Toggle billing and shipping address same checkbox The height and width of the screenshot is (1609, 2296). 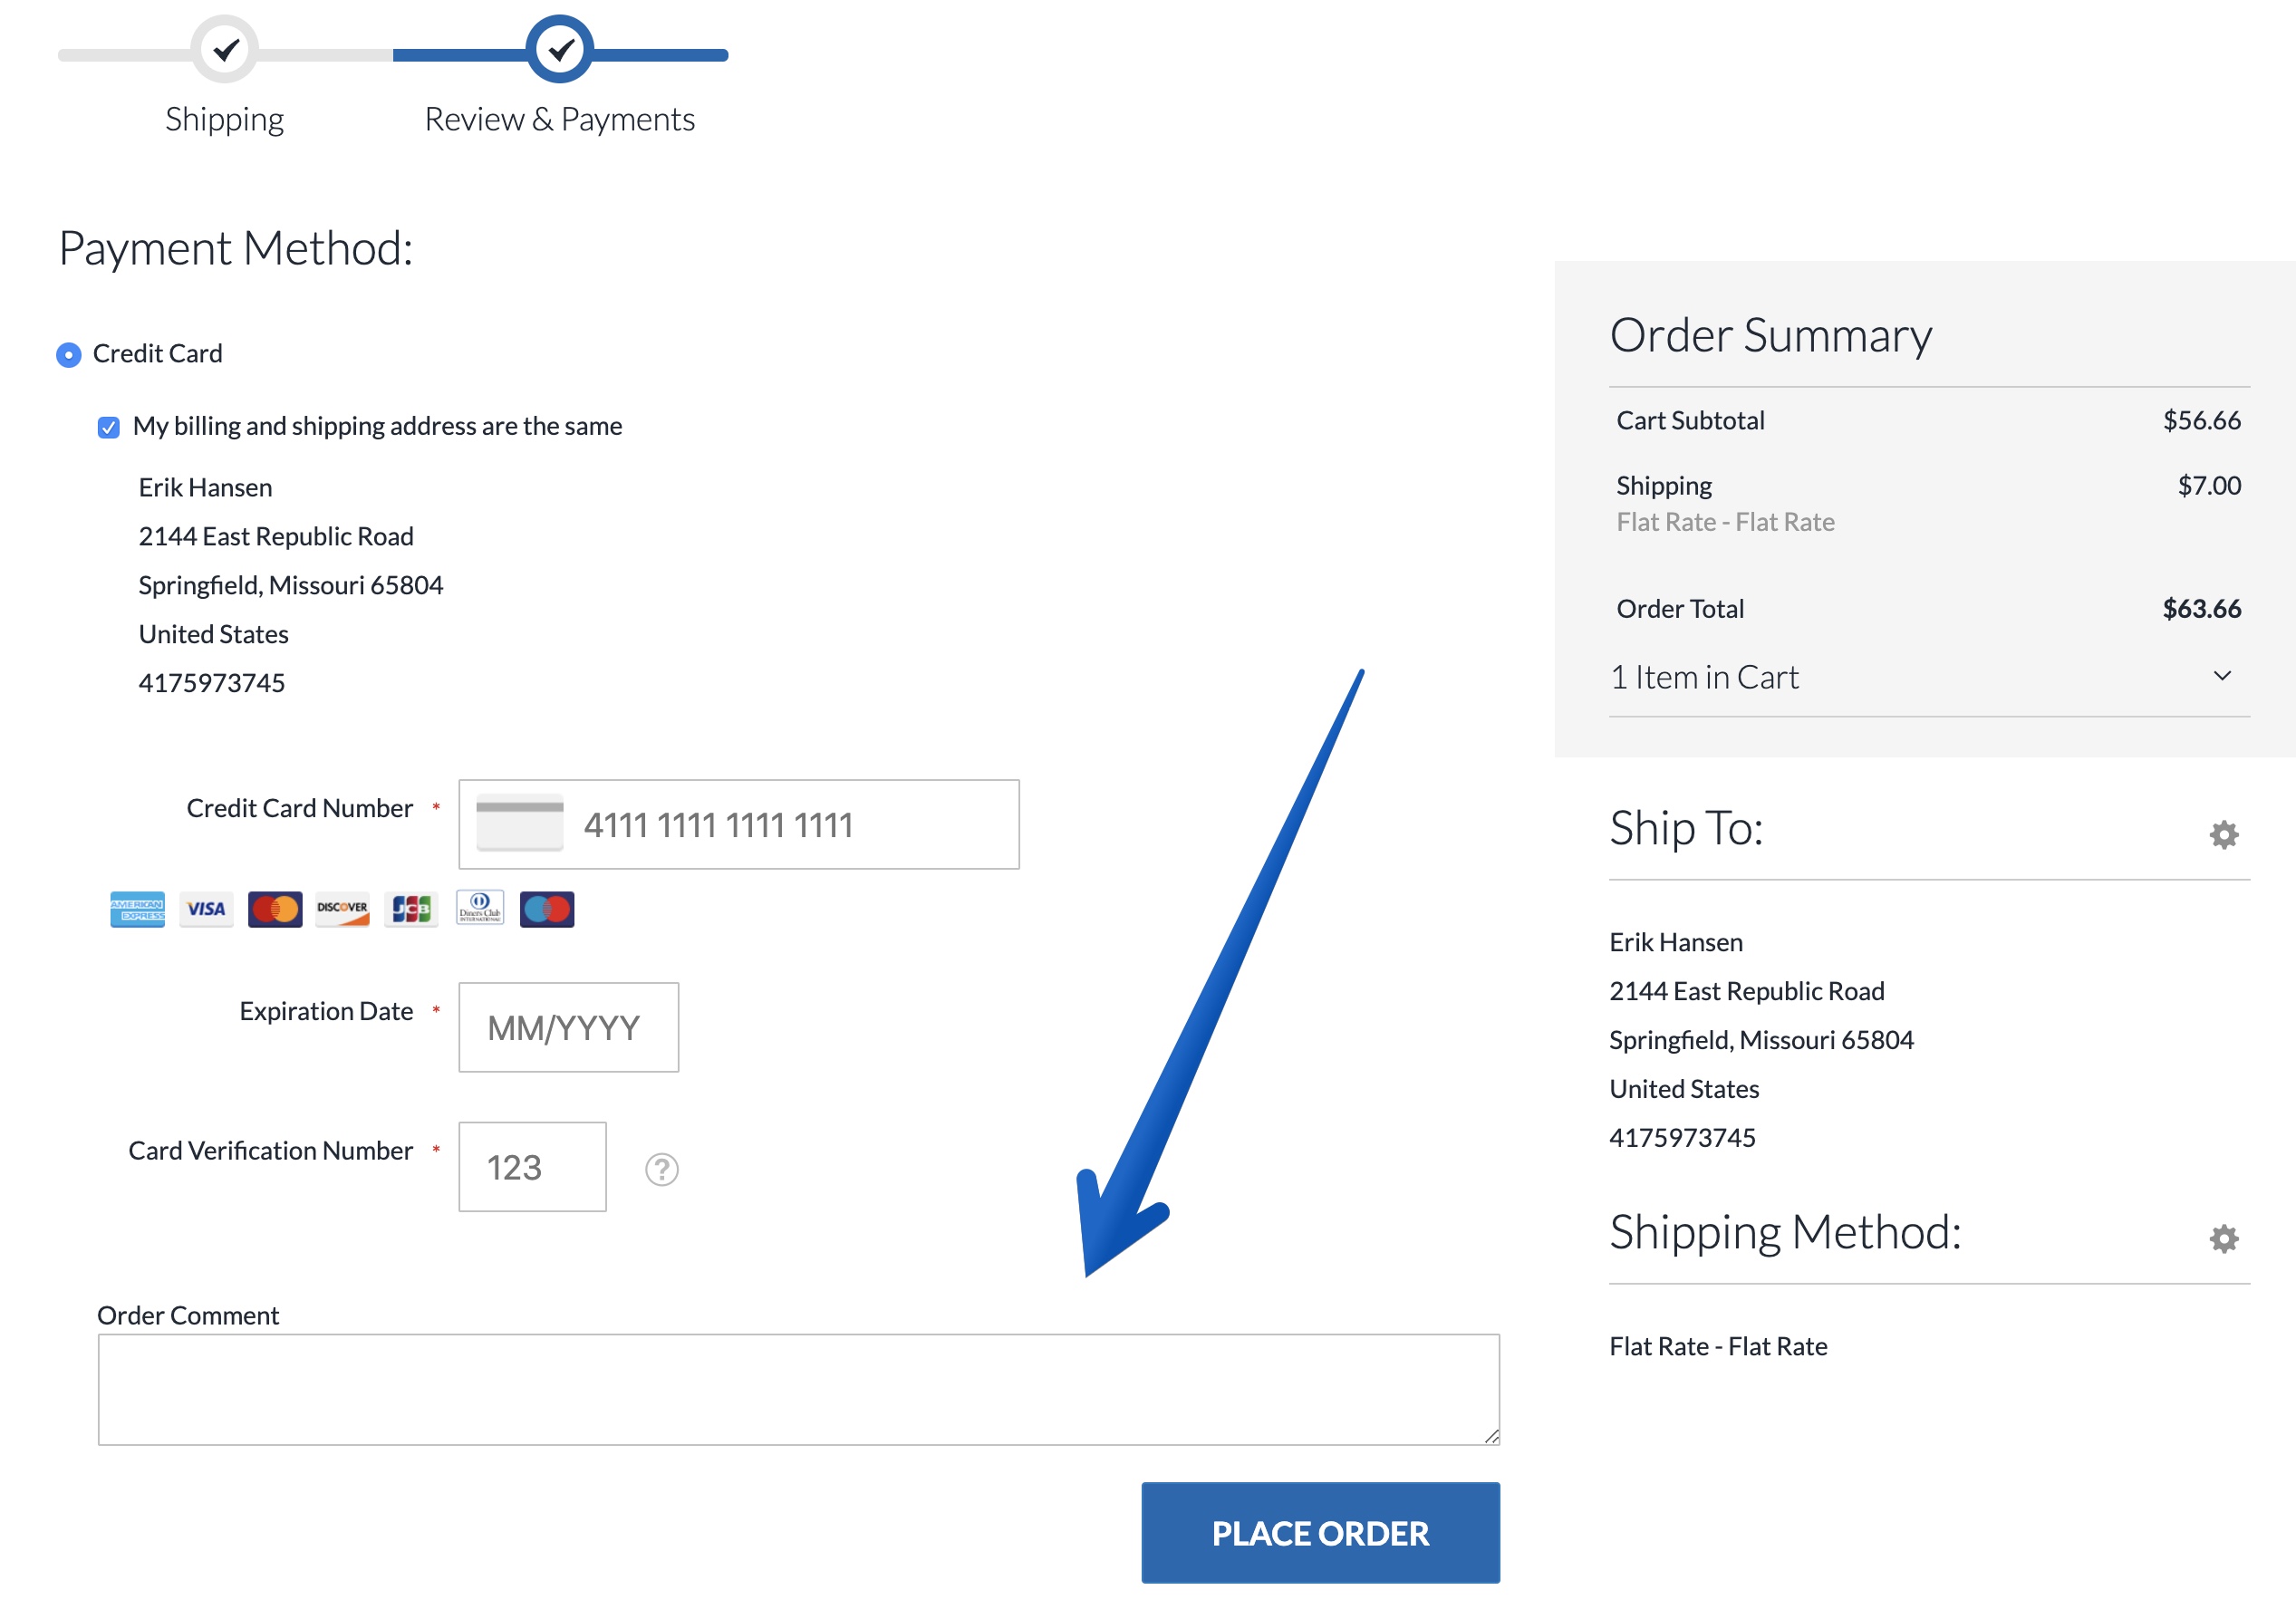click(x=108, y=427)
